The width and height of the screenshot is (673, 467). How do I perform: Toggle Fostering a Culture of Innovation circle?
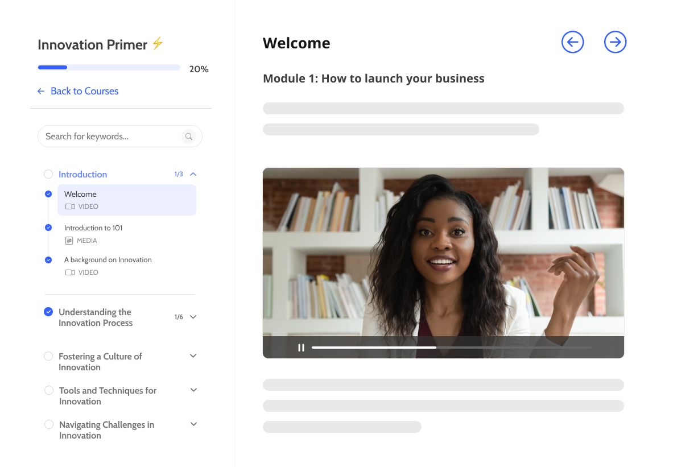tap(48, 356)
